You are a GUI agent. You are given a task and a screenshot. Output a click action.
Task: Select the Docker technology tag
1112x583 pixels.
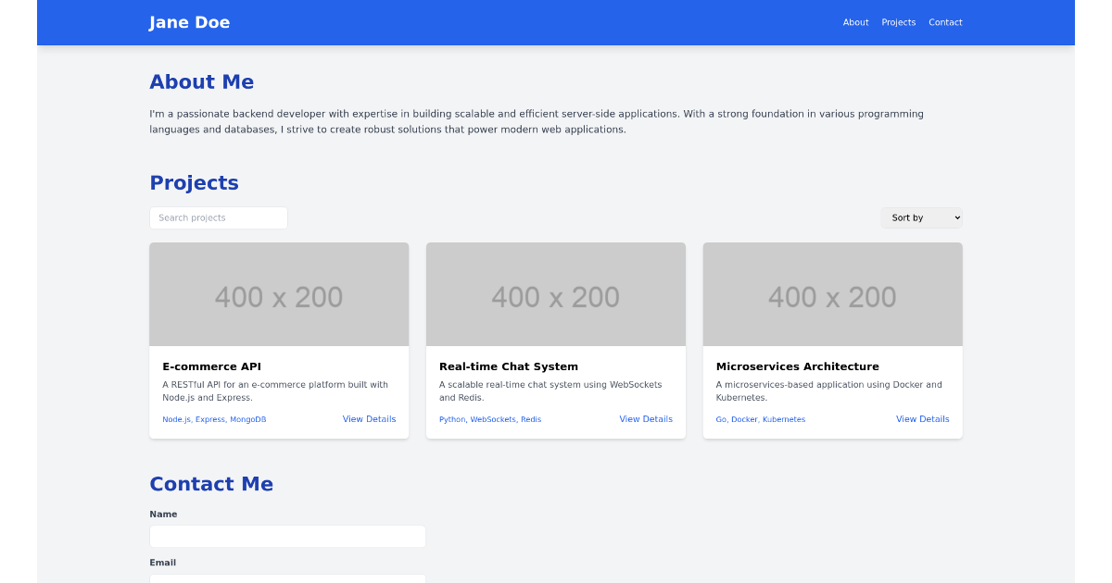pos(744,418)
